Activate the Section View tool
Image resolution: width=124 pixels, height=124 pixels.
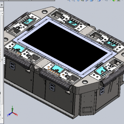pos(82,1)
